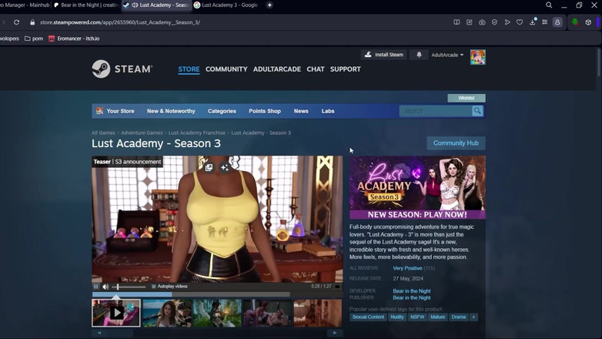
Task: Open browser reader view icon
Action: (457, 22)
